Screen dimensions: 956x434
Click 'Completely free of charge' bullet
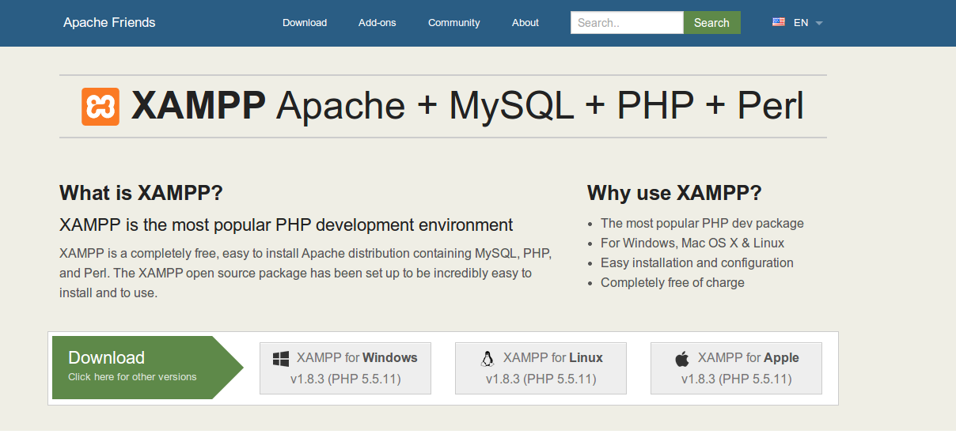[673, 283]
